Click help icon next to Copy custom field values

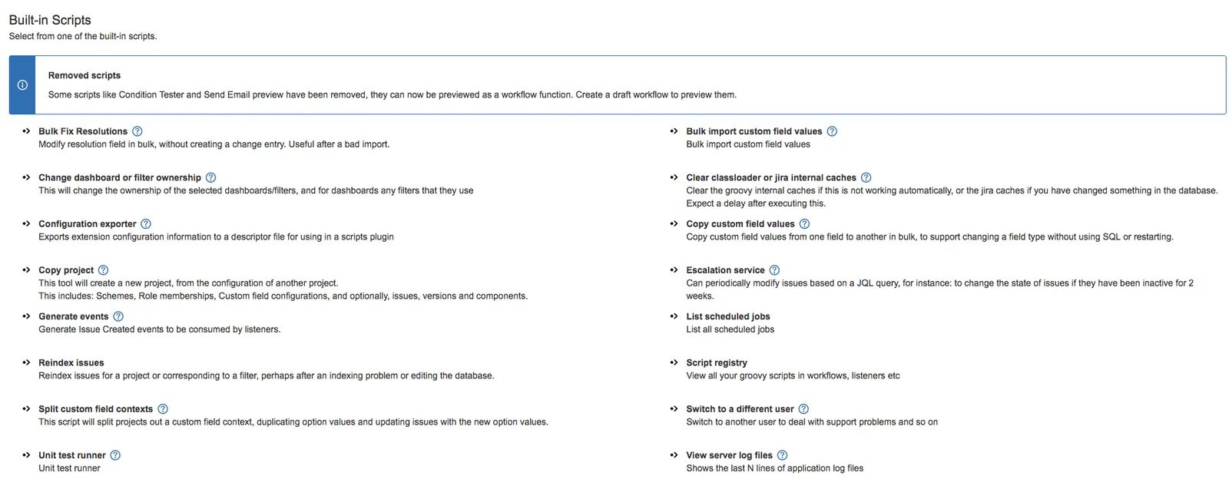point(804,224)
